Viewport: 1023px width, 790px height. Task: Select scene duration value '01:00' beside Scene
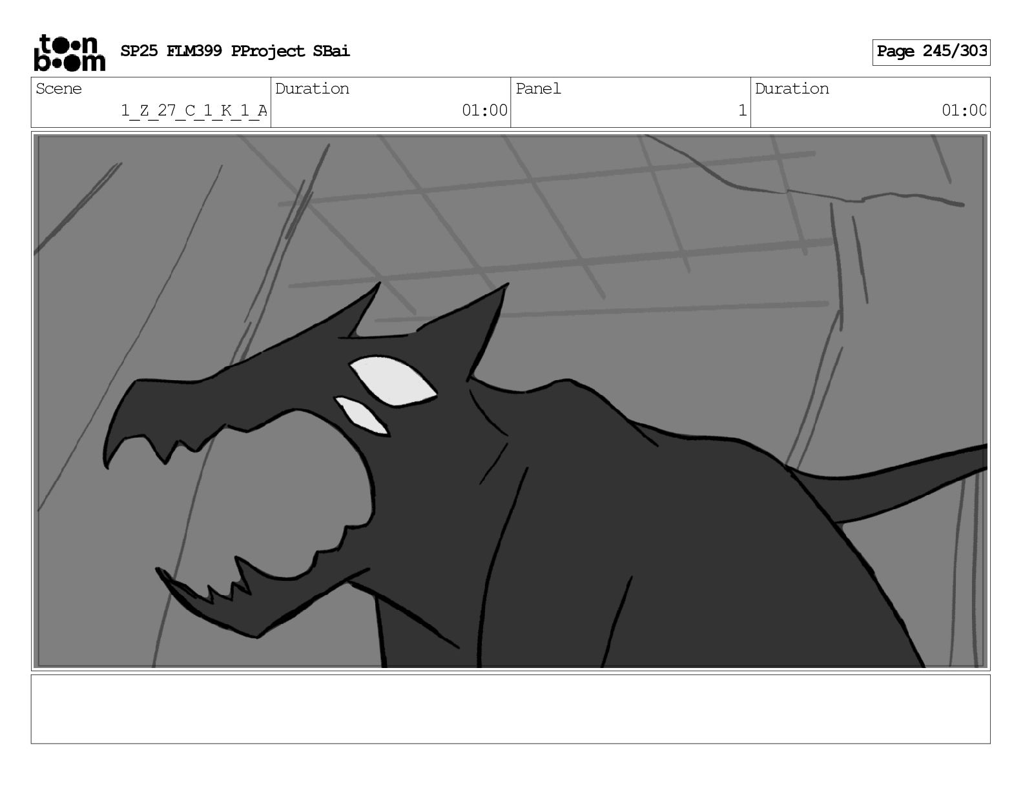484,111
